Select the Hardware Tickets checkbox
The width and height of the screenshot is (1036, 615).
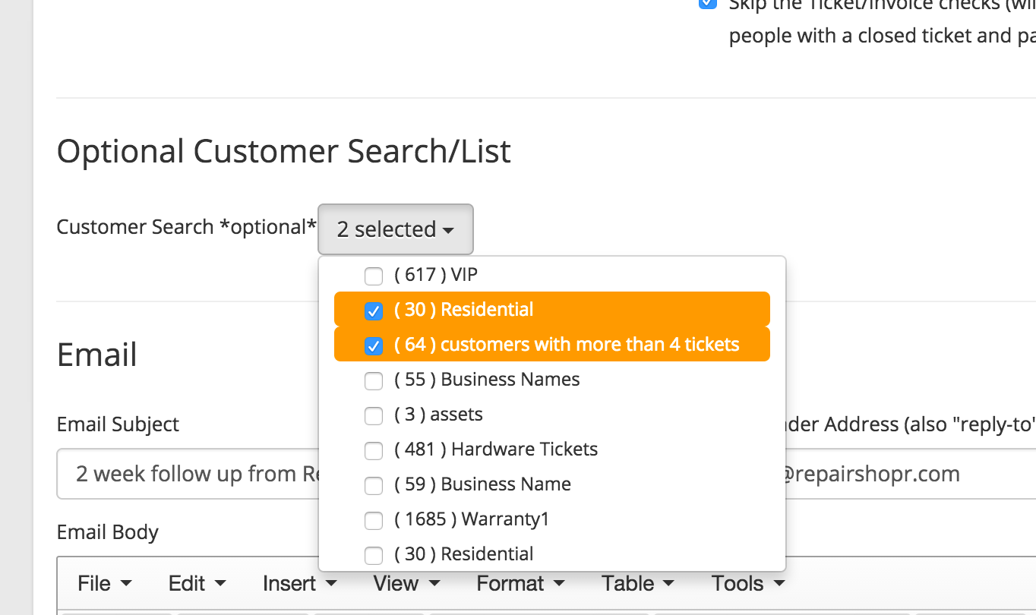(374, 450)
